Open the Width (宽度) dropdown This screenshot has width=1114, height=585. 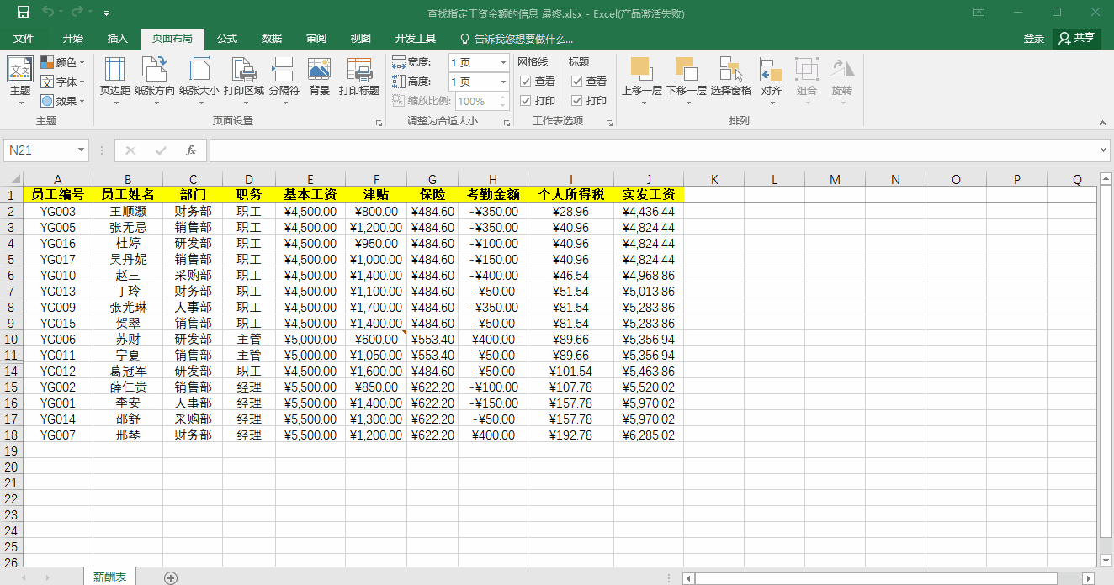[x=503, y=62]
